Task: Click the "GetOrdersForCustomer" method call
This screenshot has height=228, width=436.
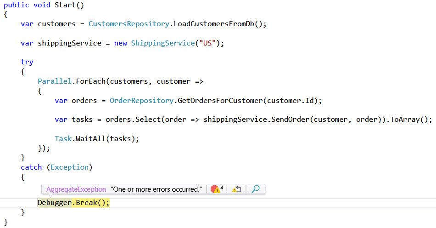Action: coord(220,101)
